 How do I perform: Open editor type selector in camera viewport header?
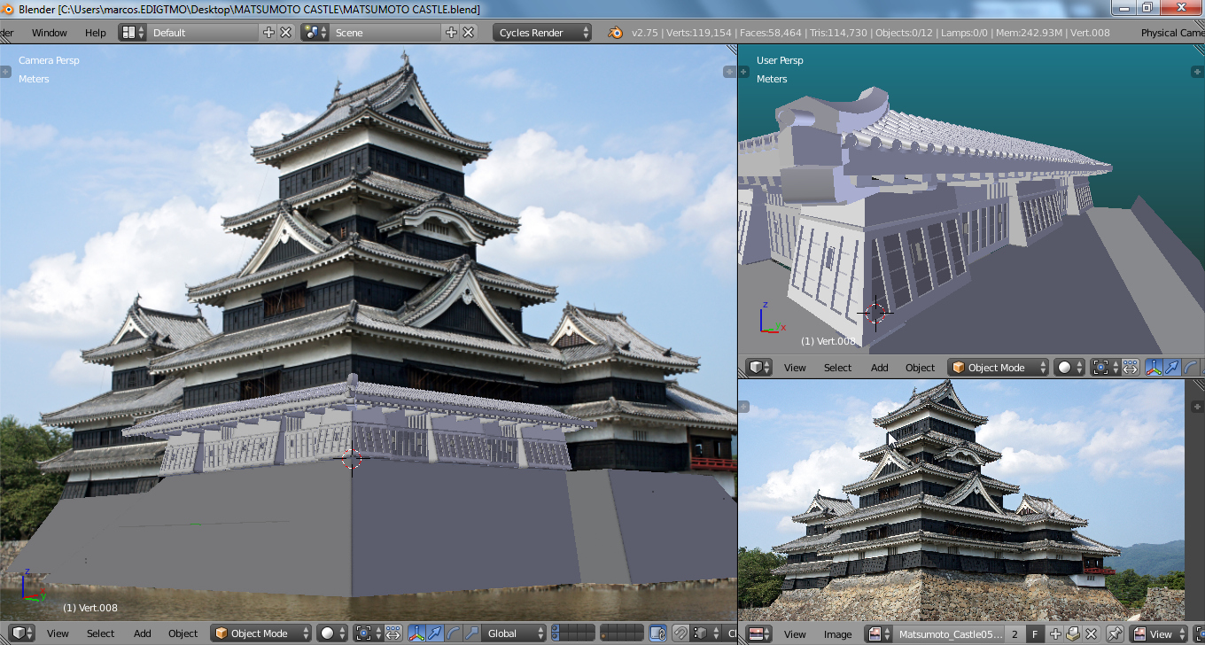tap(22, 633)
